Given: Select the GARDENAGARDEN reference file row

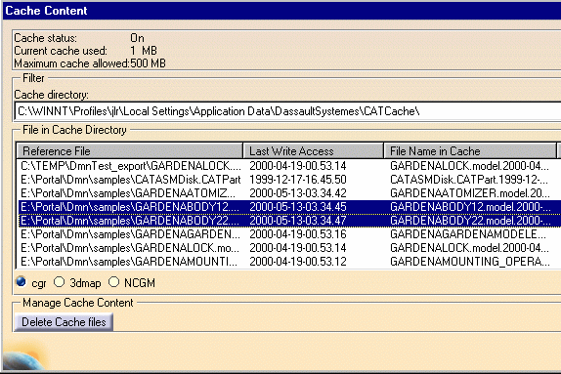Looking at the screenshot, I should click(x=289, y=234).
